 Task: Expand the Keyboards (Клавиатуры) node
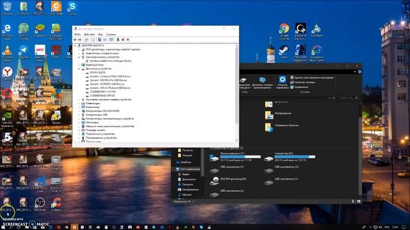(x=79, y=103)
